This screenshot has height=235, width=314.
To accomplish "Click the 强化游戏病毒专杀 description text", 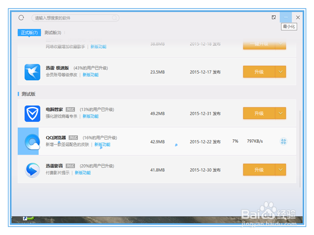I will pos(61,117).
